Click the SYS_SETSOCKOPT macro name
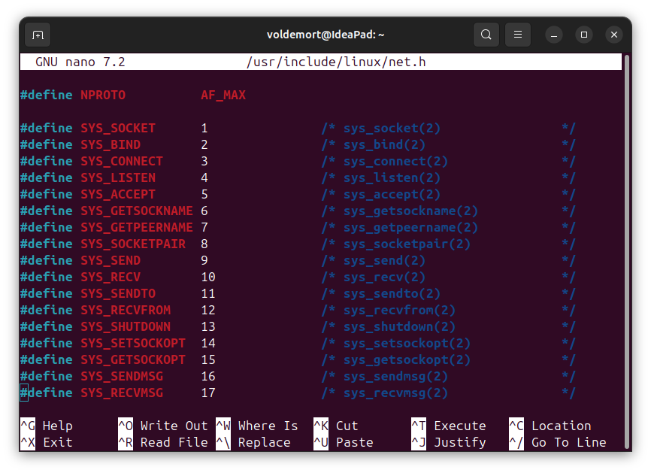The image size is (651, 473). pyautogui.click(x=133, y=343)
